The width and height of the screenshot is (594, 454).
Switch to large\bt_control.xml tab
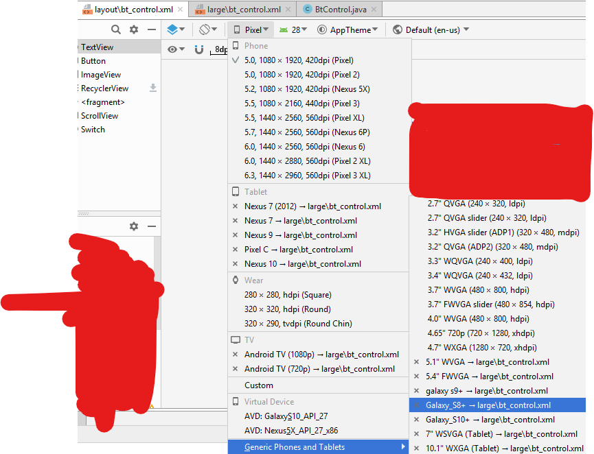(x=244, y=10)
